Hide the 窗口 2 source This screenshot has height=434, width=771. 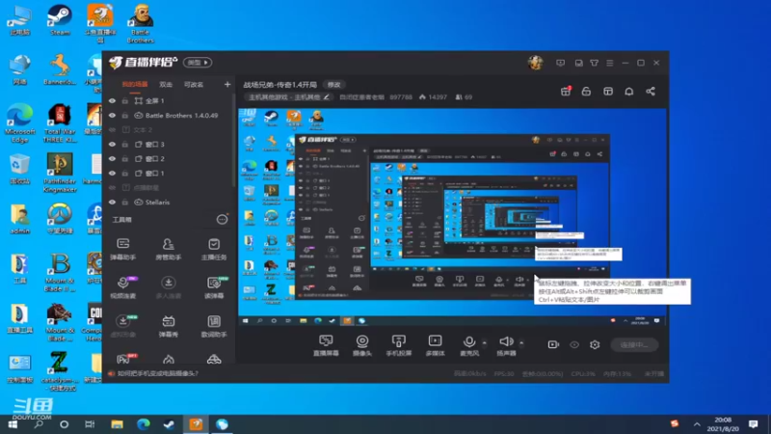pos(112,159)
